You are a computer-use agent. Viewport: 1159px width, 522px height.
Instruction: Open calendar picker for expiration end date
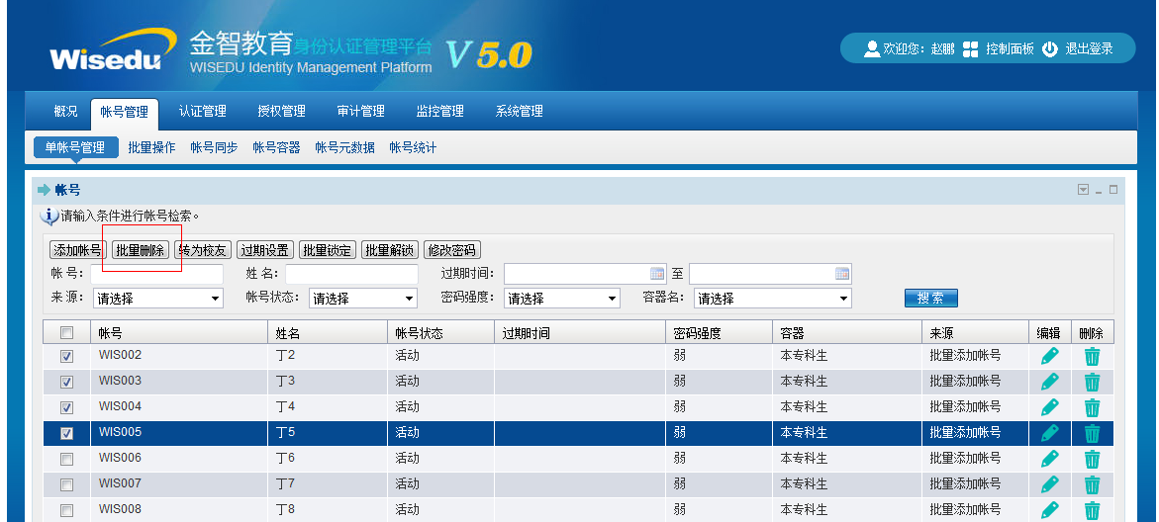[x=842, y=274]
